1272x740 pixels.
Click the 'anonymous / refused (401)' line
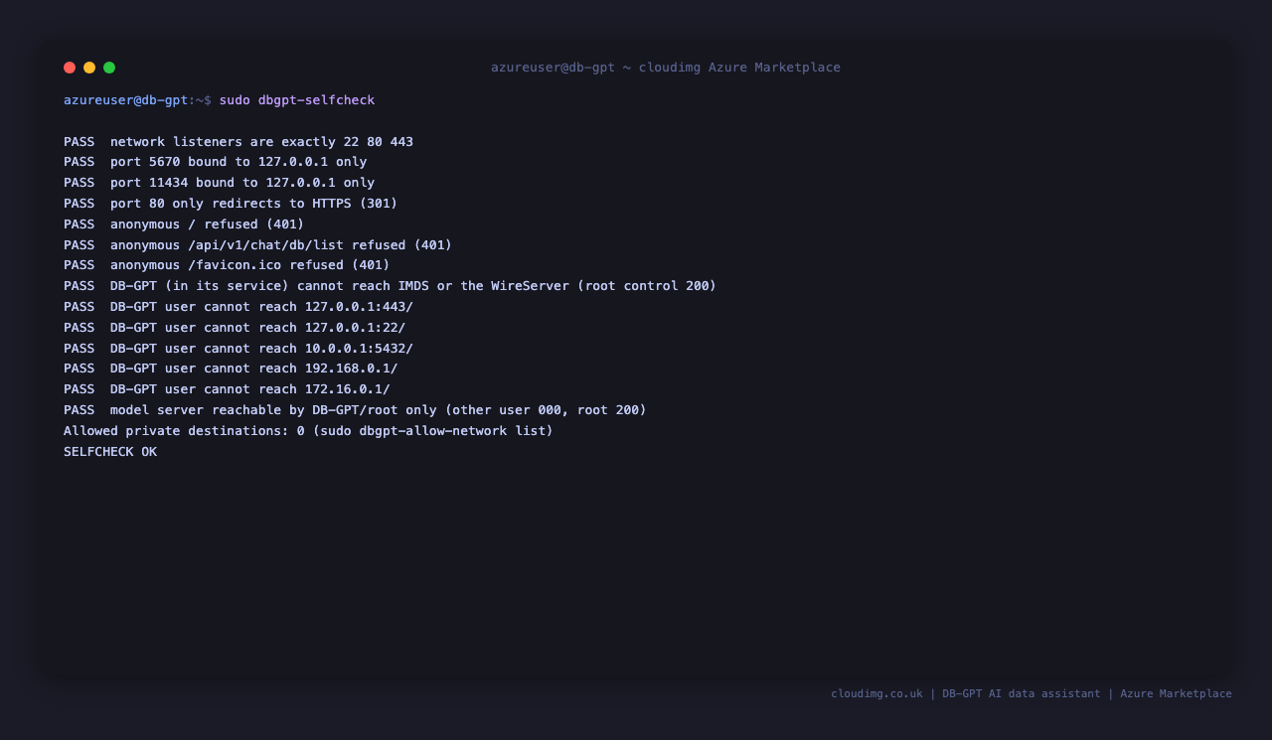tap(184, 224)
